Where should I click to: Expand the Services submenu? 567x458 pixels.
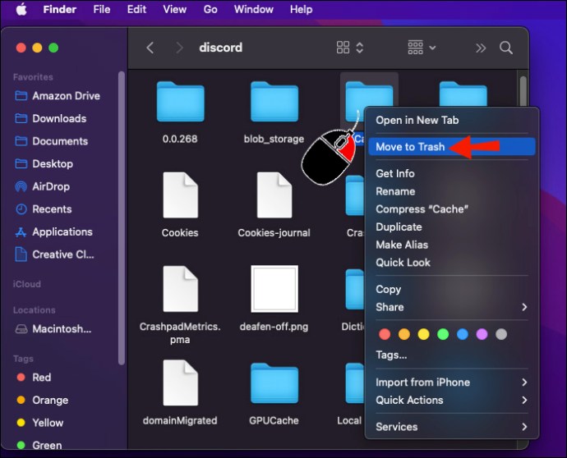click(452, 427)
